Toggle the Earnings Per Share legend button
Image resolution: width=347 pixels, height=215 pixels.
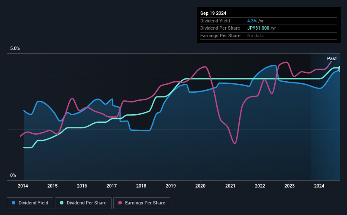(x=142, y=203)
